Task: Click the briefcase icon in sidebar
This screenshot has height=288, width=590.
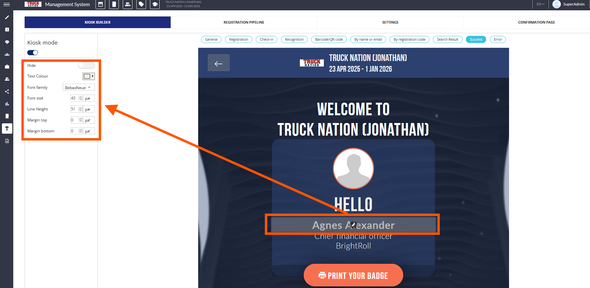Action: [x=7, y=67]
